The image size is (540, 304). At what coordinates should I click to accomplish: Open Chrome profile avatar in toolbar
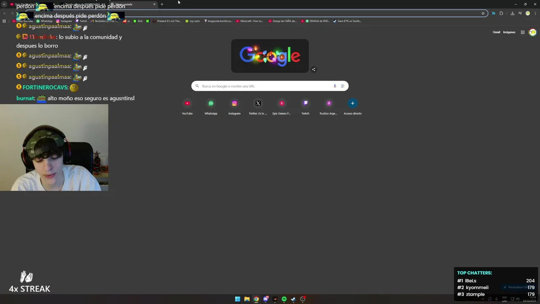527,14
